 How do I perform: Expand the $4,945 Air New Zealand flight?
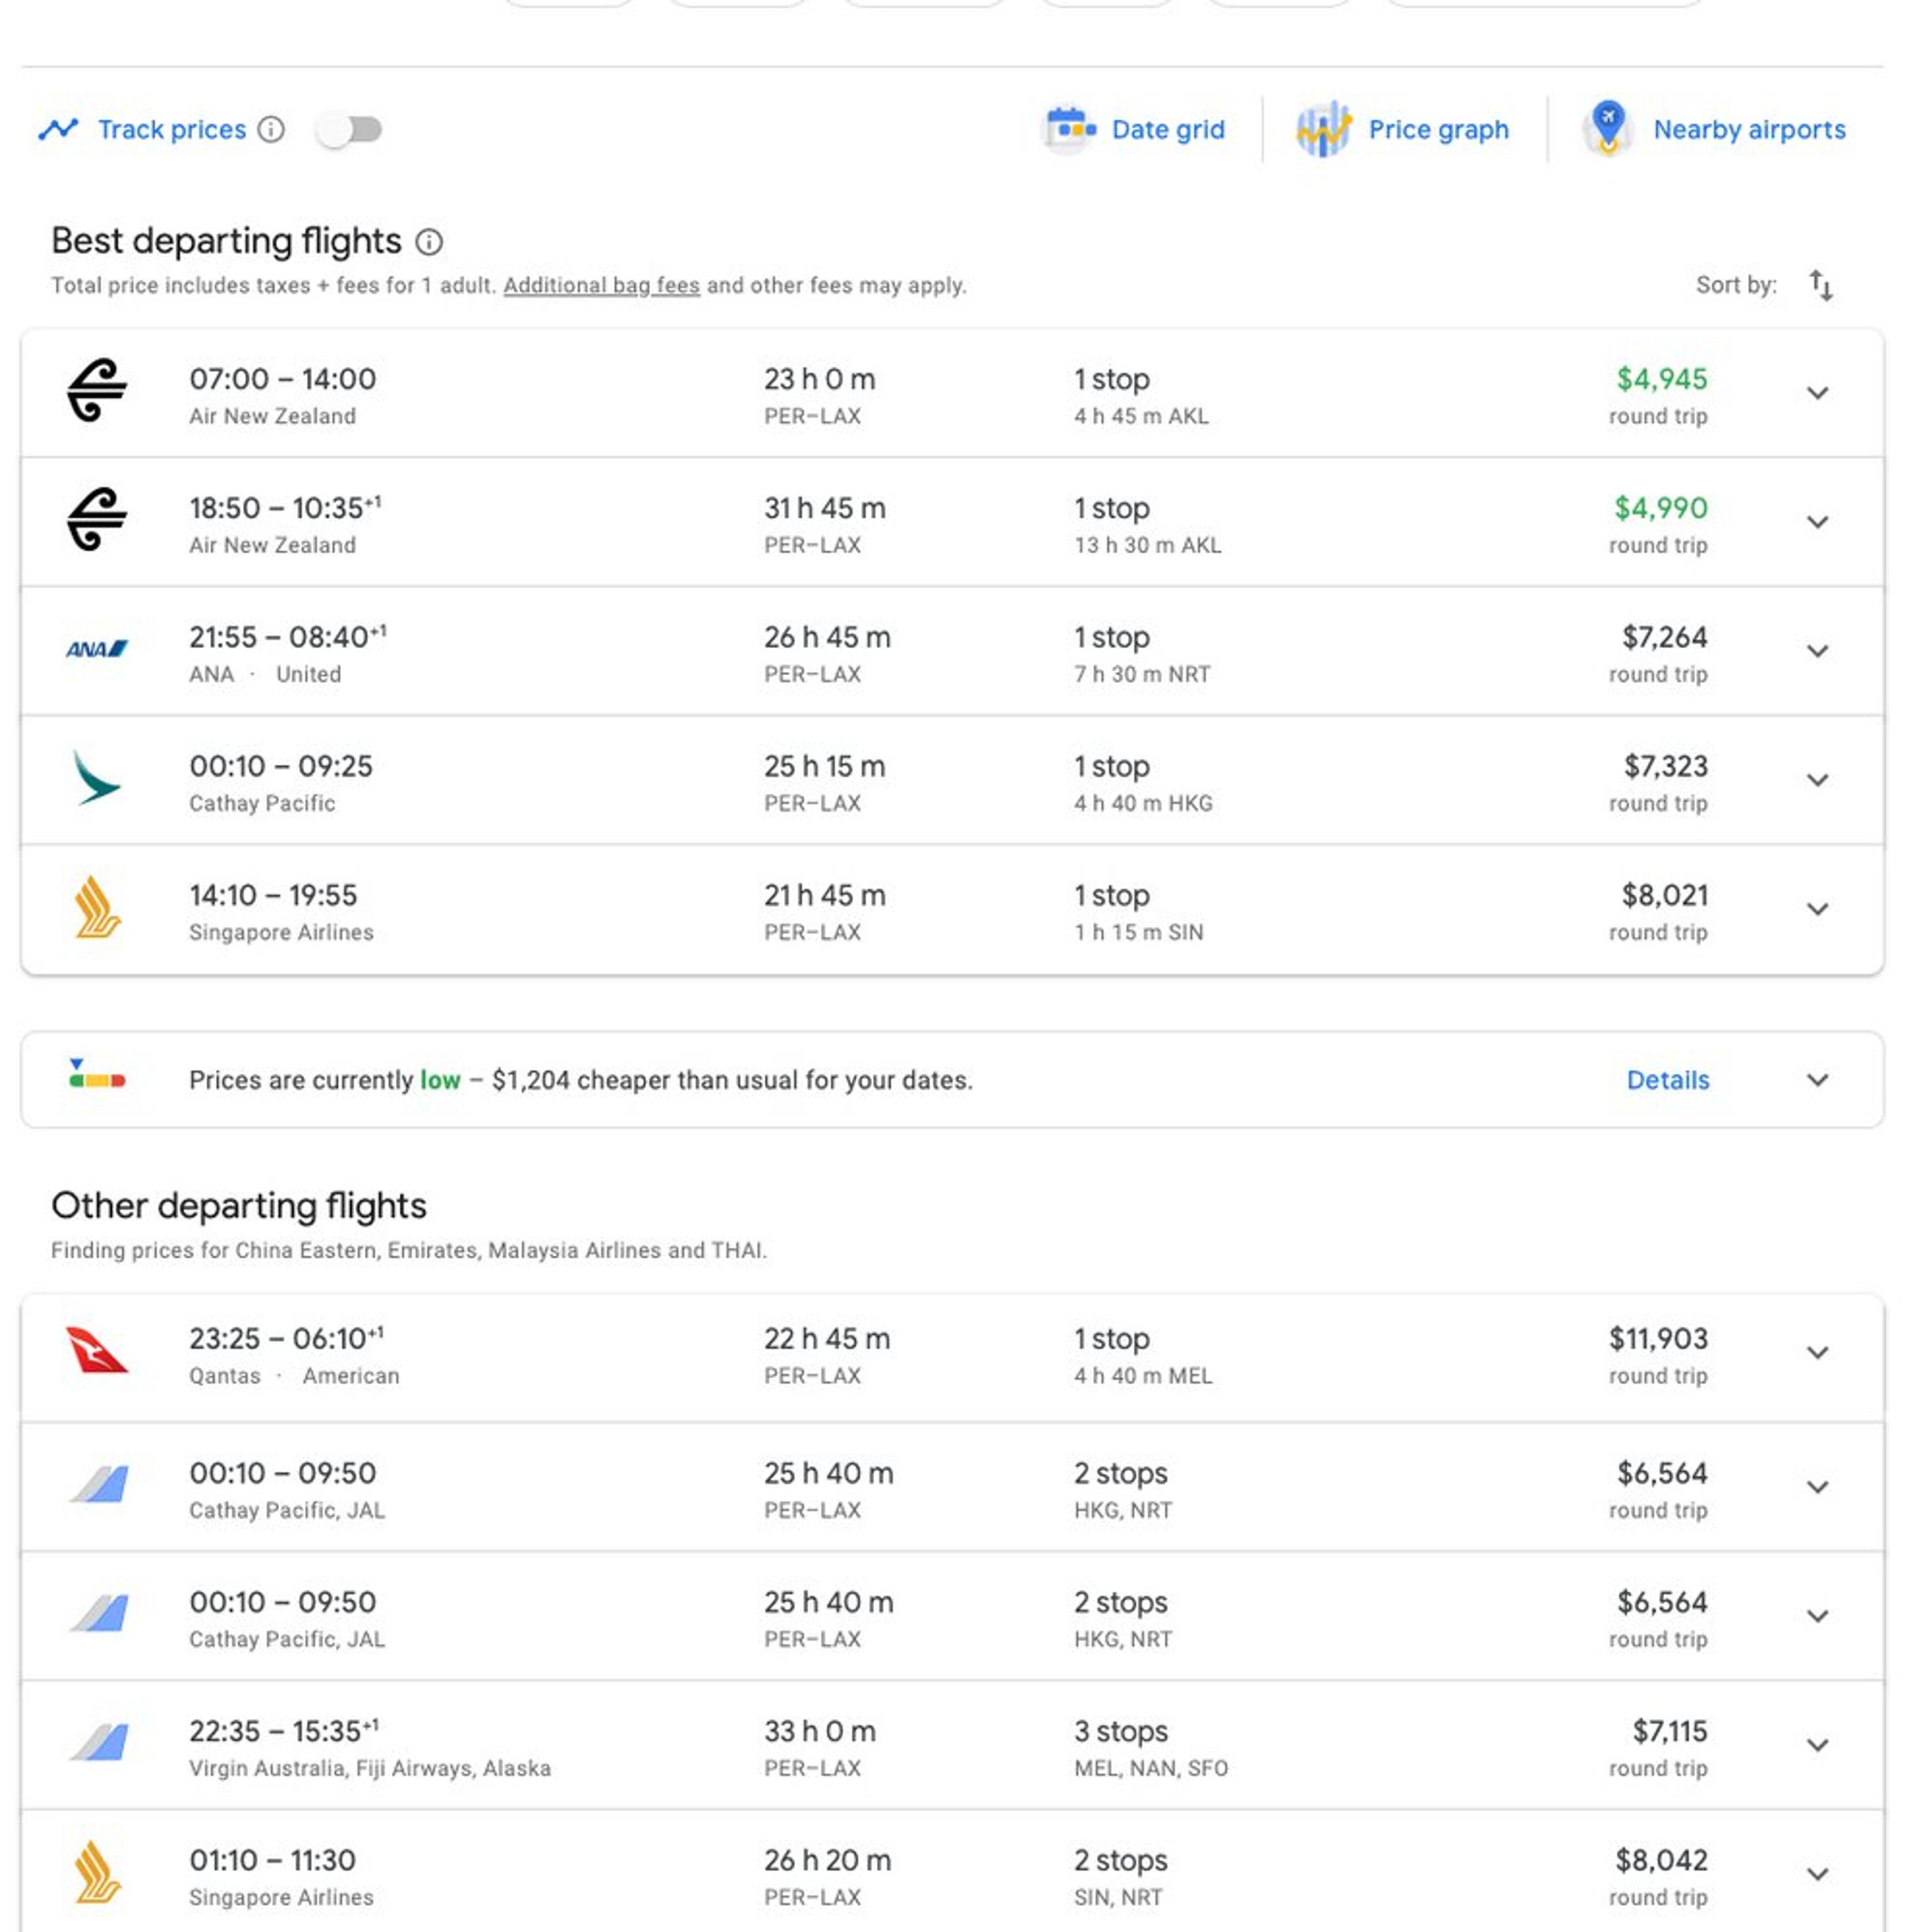coord(1817,393)
